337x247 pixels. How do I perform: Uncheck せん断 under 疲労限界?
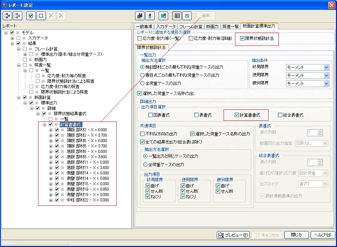pyautogui.click(x=218, y=191)
